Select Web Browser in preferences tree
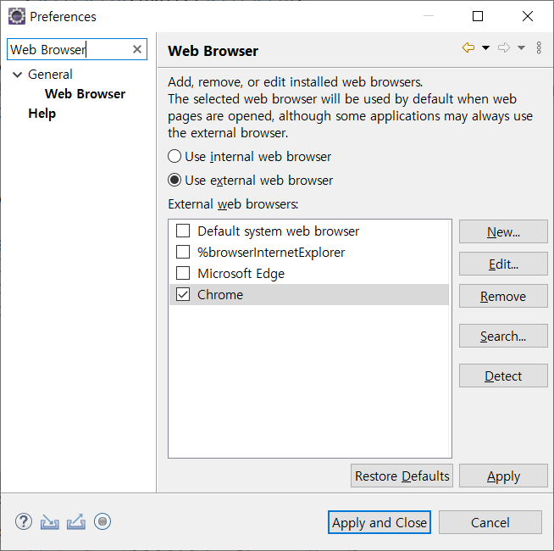The image size is (554, 551). point(86,94)
